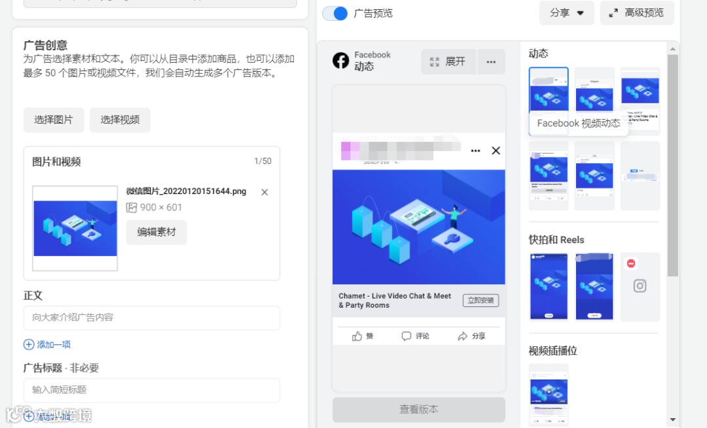The height and width of the screenshot is (428, 707).
Task: Close the ad post with X icon
Action: pyautogui.click(x=496, y=151)
